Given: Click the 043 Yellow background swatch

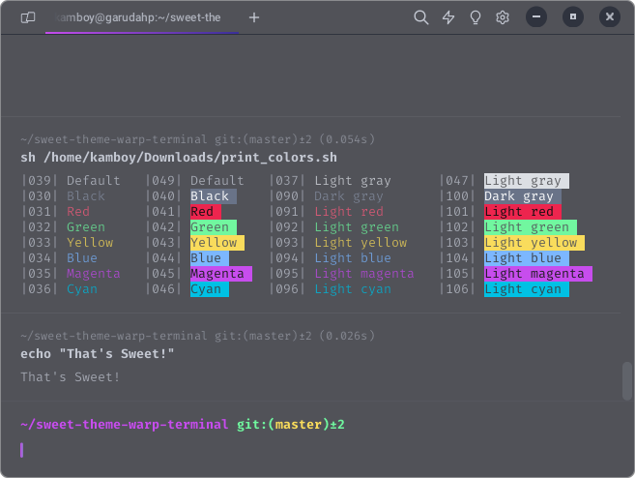Looking at the screenshot, I should (x=217, y=243).
